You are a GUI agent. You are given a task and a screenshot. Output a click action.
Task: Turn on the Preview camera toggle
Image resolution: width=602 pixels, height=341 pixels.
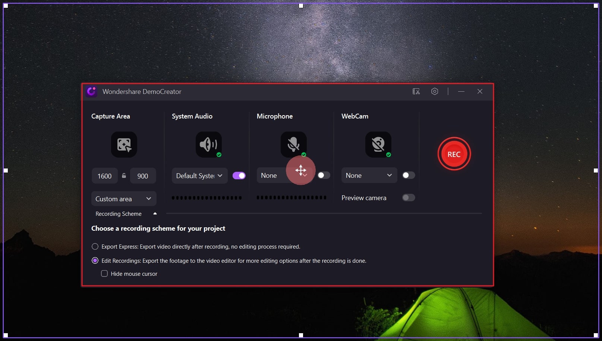pos(409,198)
